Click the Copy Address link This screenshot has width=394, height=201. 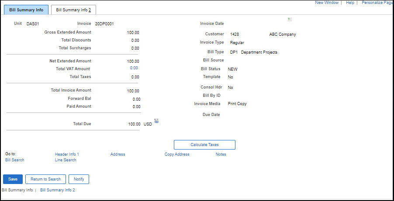click(177, 154)
